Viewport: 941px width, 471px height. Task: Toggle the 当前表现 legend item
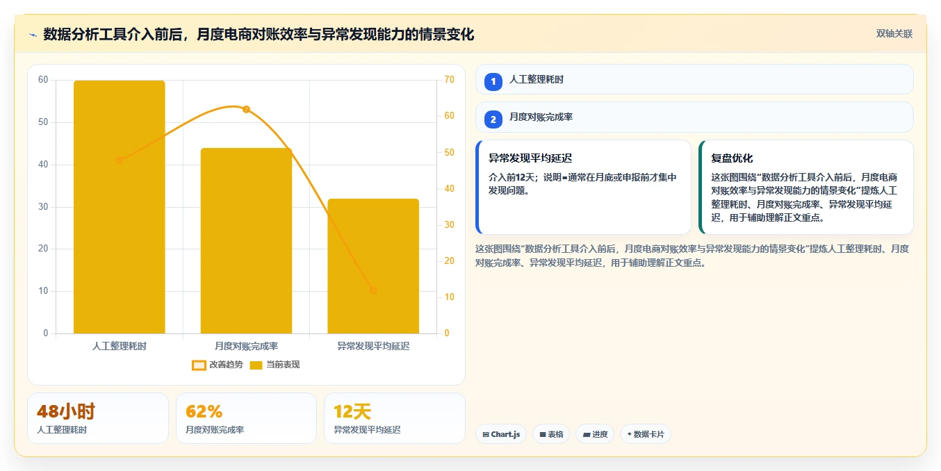(275, 365)
